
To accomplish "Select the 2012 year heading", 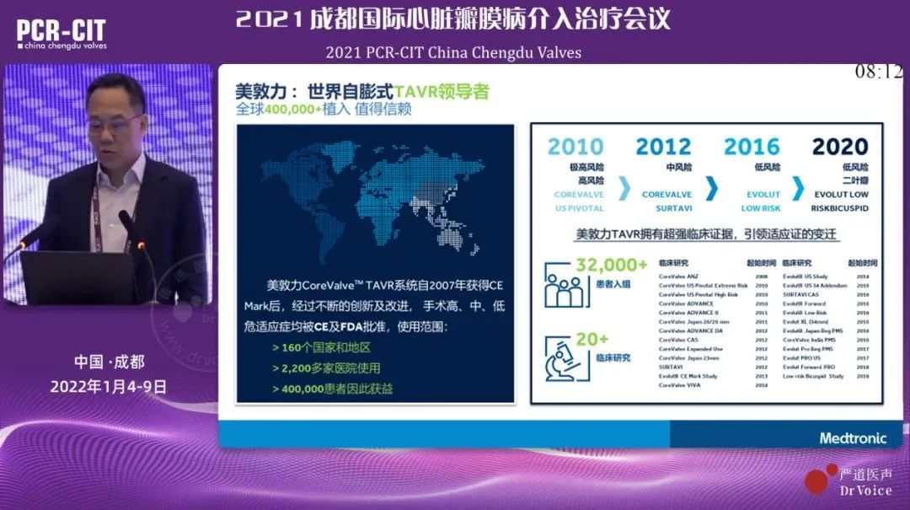I will 663,146.
